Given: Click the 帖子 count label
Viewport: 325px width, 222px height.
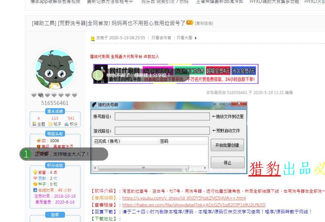Looking at the screenshot, I should [x=57, y=124].
